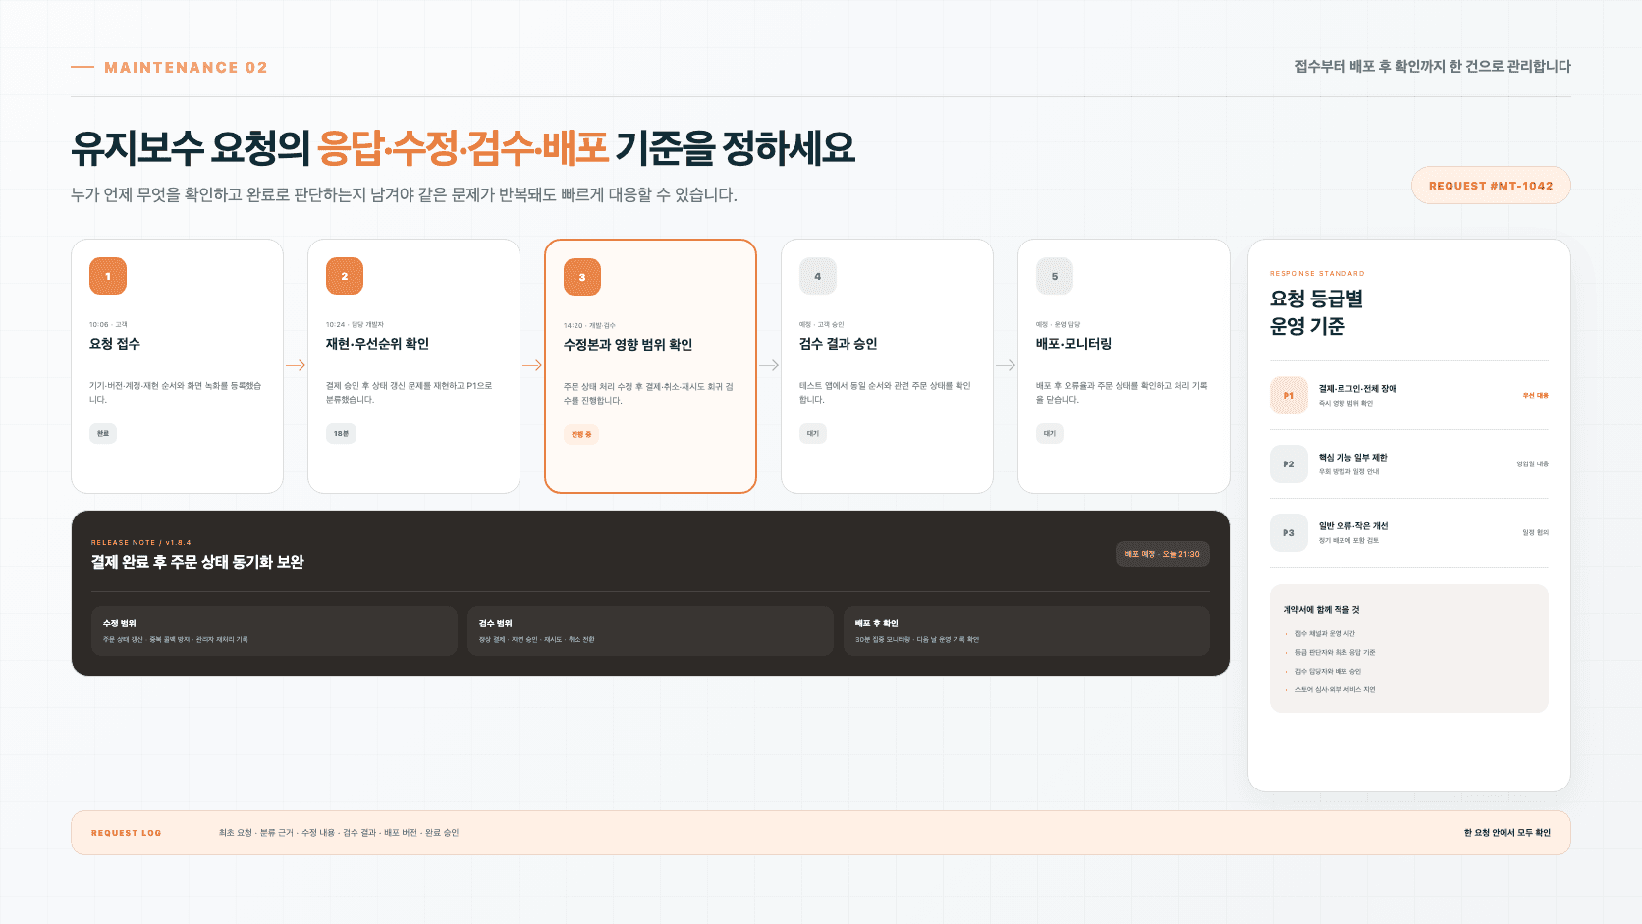Click the P1 priority badge
This screenshot has width=1642, height=924.
tap(1288, 396)
